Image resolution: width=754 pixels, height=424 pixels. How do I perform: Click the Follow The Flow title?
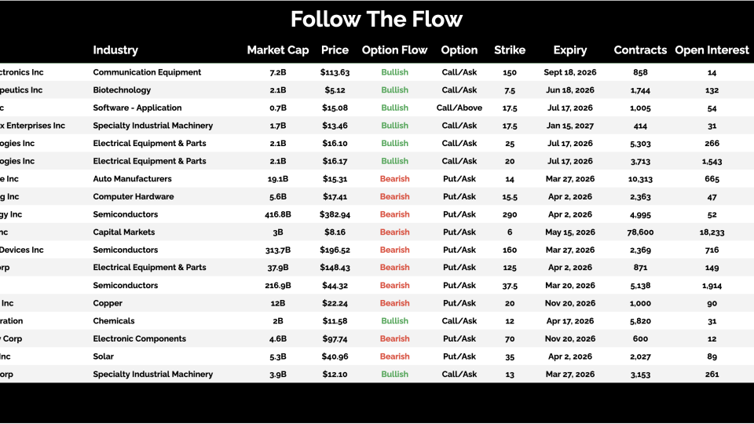point(377,19)
